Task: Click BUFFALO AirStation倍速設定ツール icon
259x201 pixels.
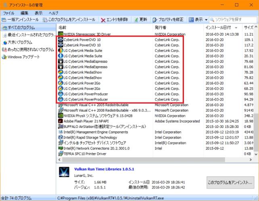Action: pos(61,126)
